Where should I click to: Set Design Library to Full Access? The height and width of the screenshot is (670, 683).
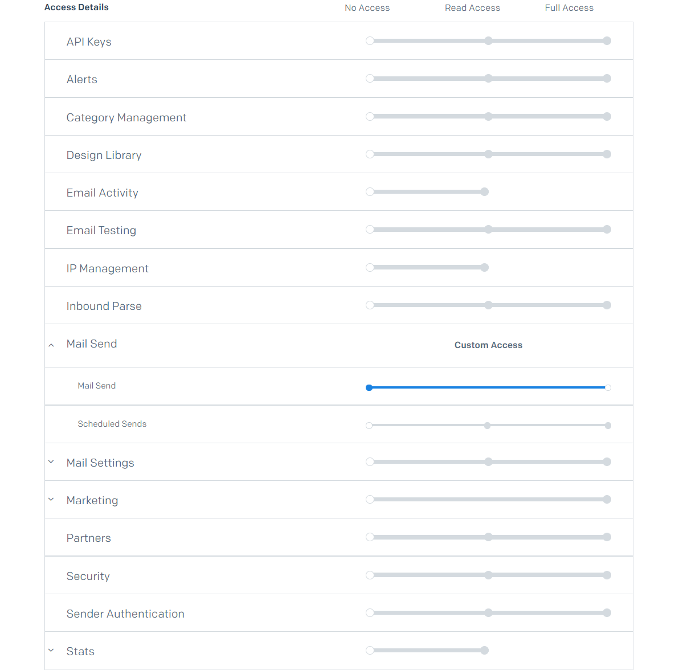[x=607, y=154]
